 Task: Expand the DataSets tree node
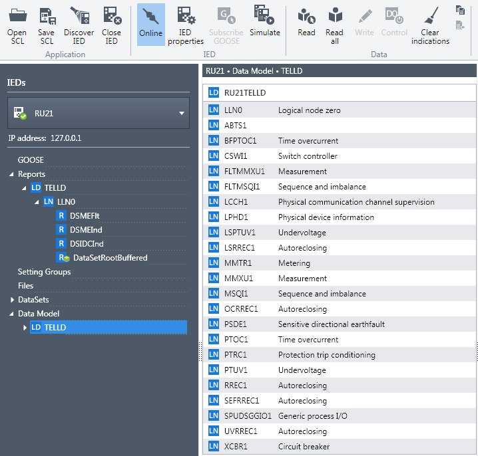(11, 300)
